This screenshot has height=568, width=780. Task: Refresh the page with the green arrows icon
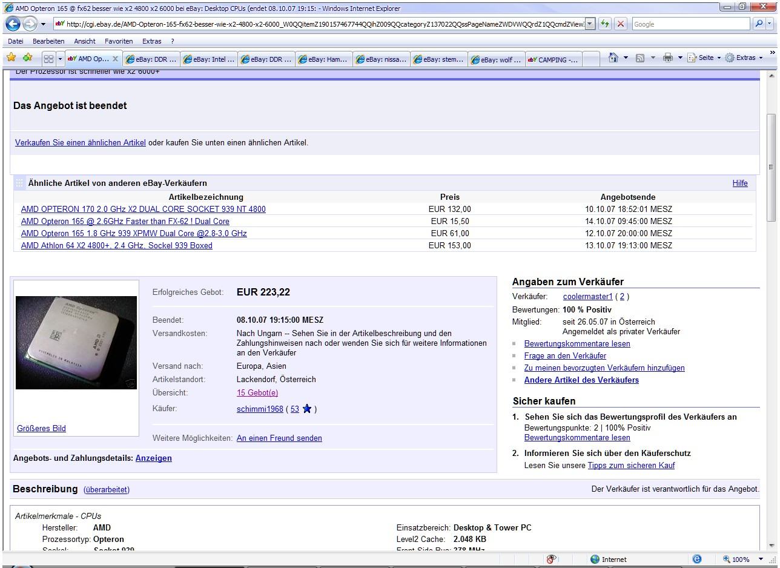(x=604, y=24)
